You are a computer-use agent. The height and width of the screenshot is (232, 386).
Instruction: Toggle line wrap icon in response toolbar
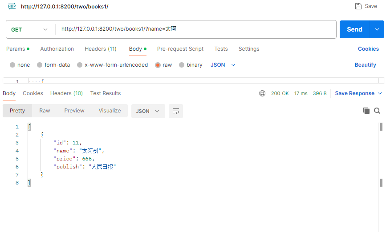coord(176,111)
